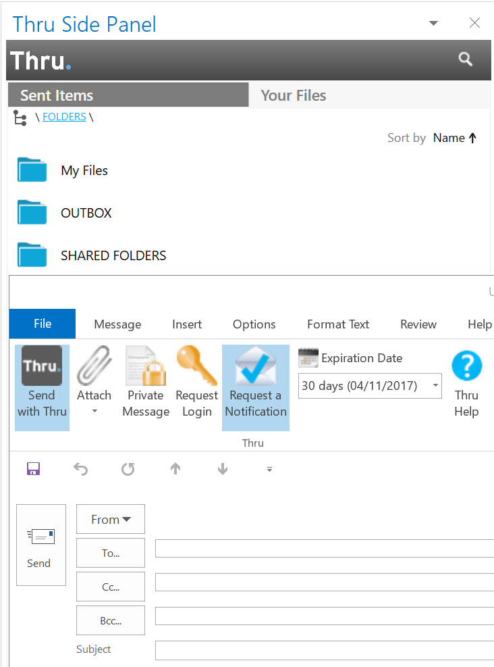
Task: Open Thru Help question mark icon
Action: click(x=466, y=368)
